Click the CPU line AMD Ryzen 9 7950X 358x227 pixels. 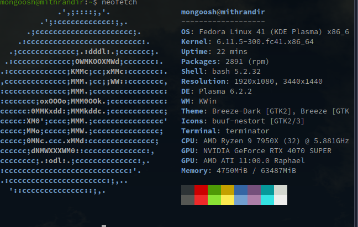click(x=265, y=141)
